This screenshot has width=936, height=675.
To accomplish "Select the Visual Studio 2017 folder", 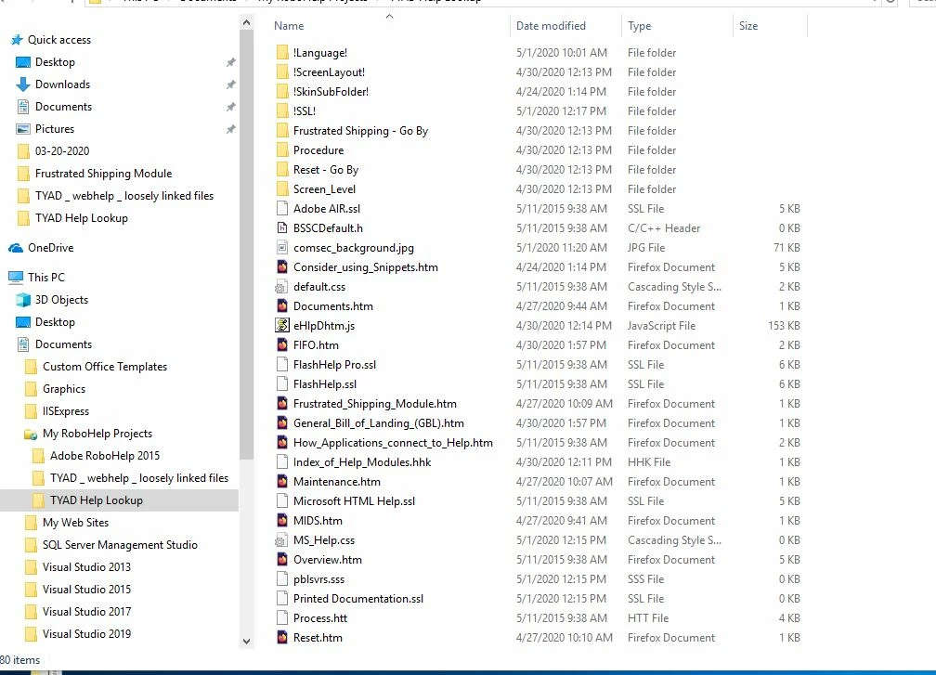I will click(x=86, y=612).
